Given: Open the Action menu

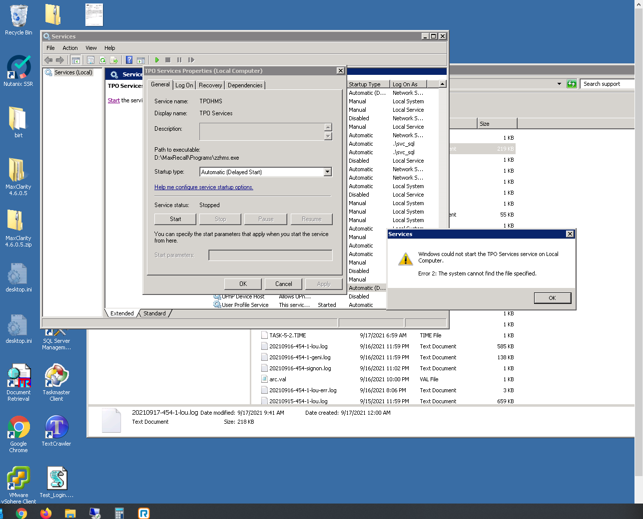Looking at the screenshot, I should (x=70, y=48).
